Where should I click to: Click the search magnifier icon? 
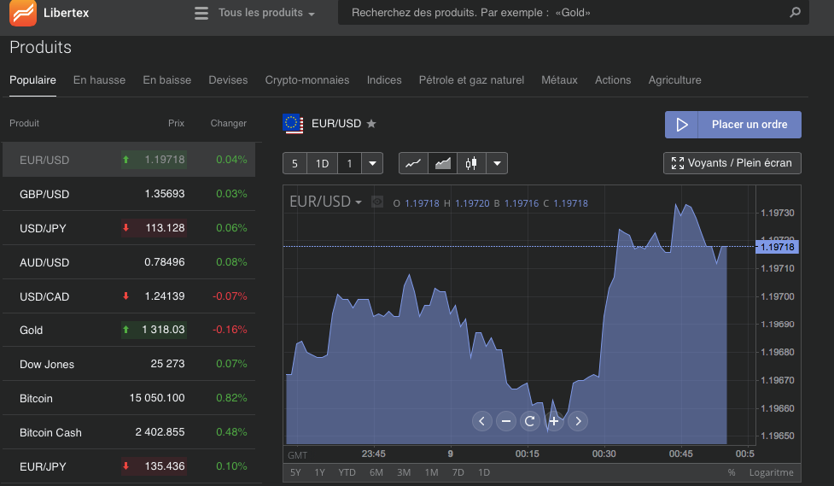[x=796, y=12]
